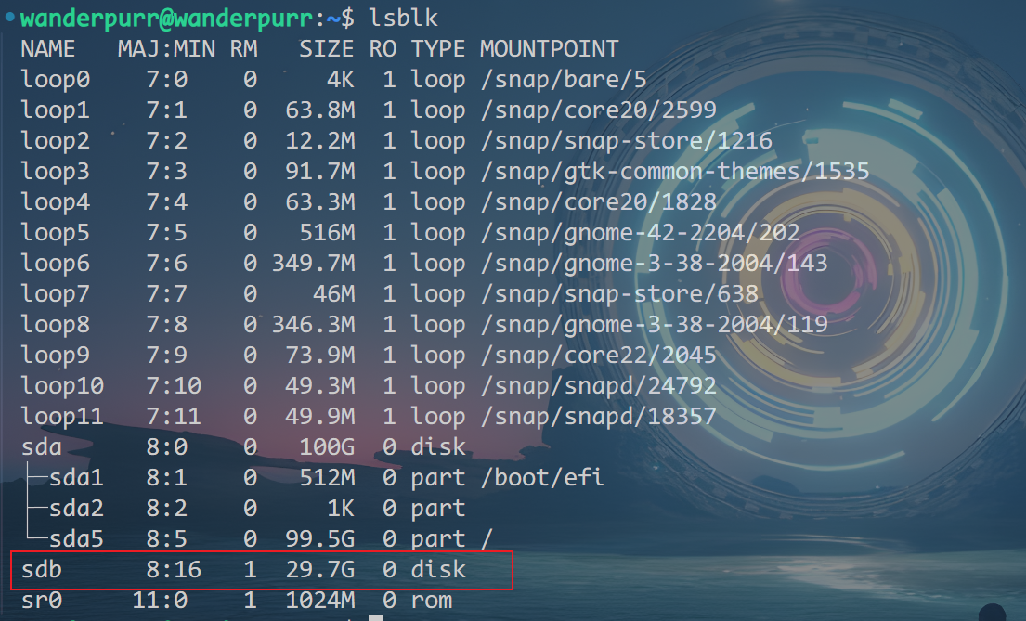
Task: Click the /snap/gtk-common-themes/1535 mountpoint
Action: pyautogui.click(x=675, y=172)
